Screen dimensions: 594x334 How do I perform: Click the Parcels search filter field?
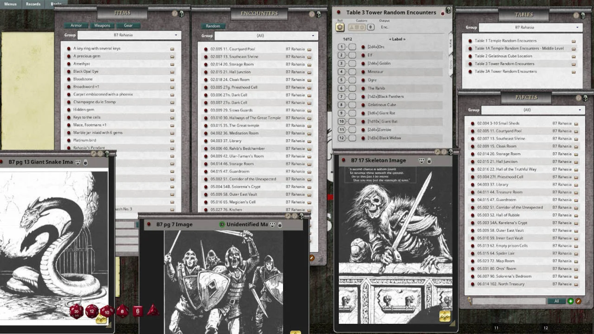coord(509,301)
